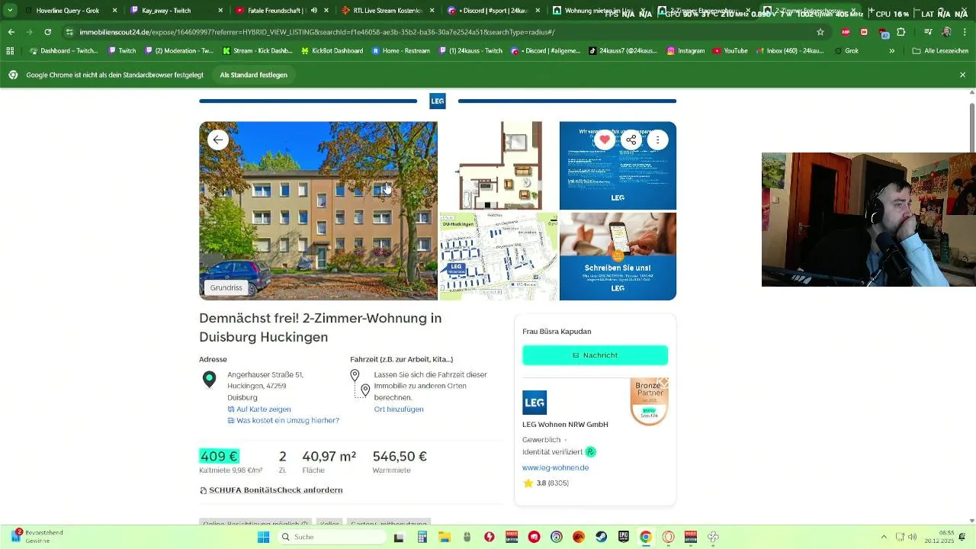Toggle the heart favorite icon
The image size is (976, 549).
point(605,140)
